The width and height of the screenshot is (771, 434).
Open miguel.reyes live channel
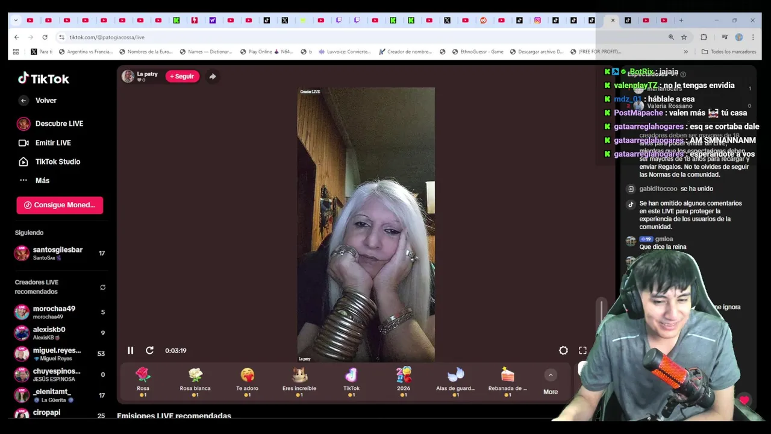click(x=59, y=354)
